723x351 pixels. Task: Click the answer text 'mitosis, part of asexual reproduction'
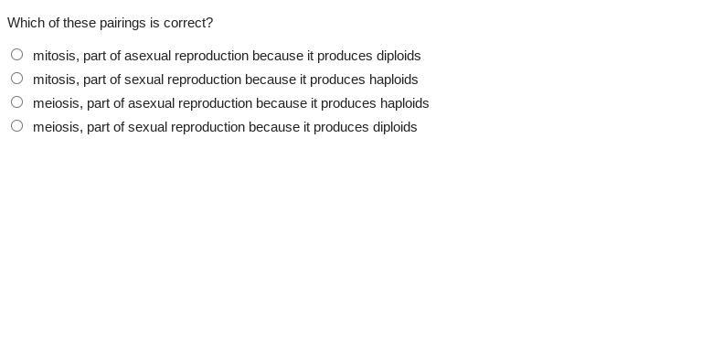click(141, 56)
